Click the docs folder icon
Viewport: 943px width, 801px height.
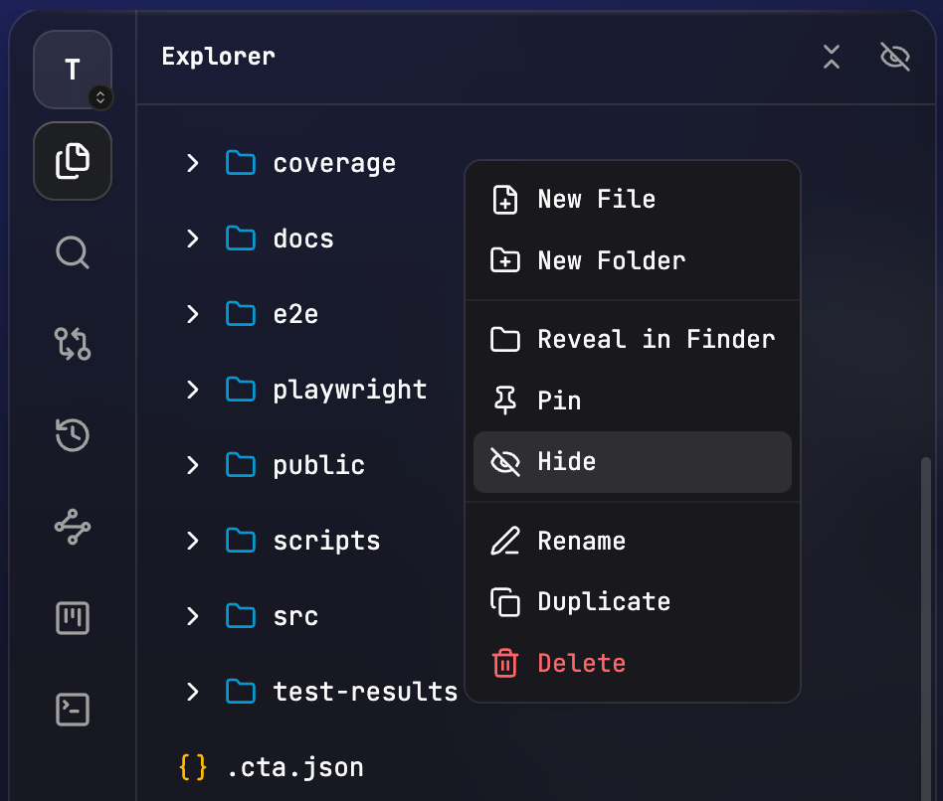(x=241, y=239)
